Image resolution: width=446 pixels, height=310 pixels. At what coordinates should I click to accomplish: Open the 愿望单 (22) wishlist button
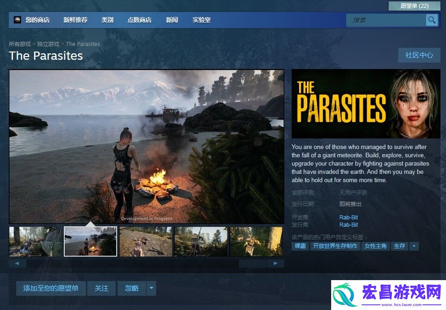(x=414, y=6)
